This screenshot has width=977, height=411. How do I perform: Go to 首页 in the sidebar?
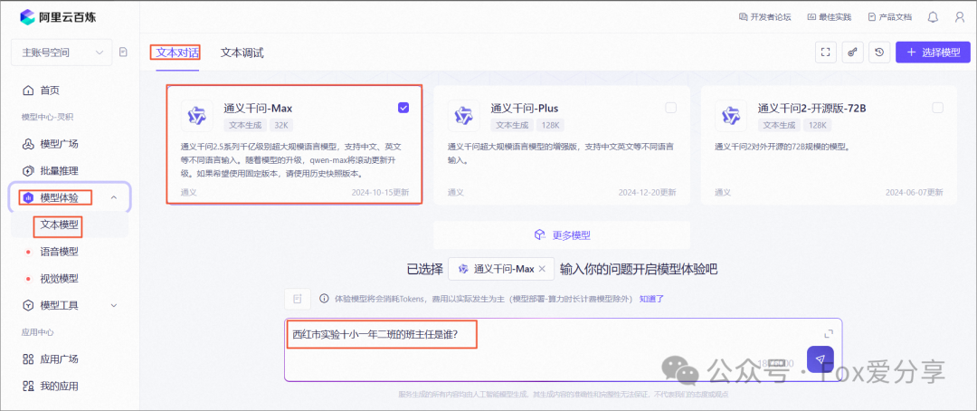pos(50,91)
